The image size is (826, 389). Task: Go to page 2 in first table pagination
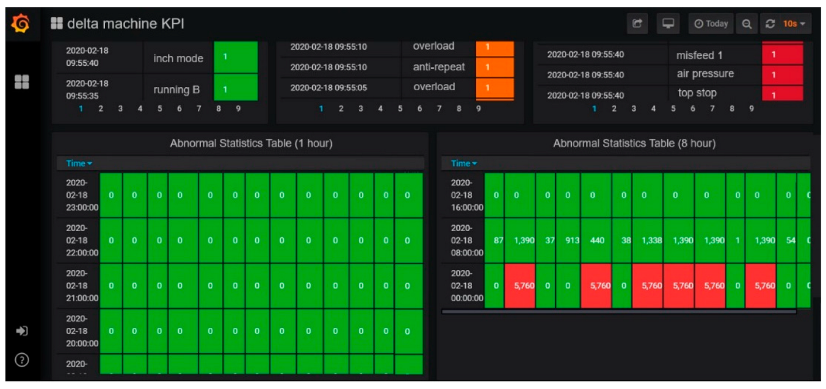pos(101,109)
